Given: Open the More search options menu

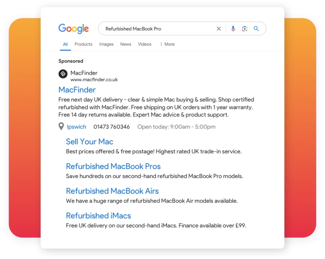Looking at the screenshot, I should point(167,44).
